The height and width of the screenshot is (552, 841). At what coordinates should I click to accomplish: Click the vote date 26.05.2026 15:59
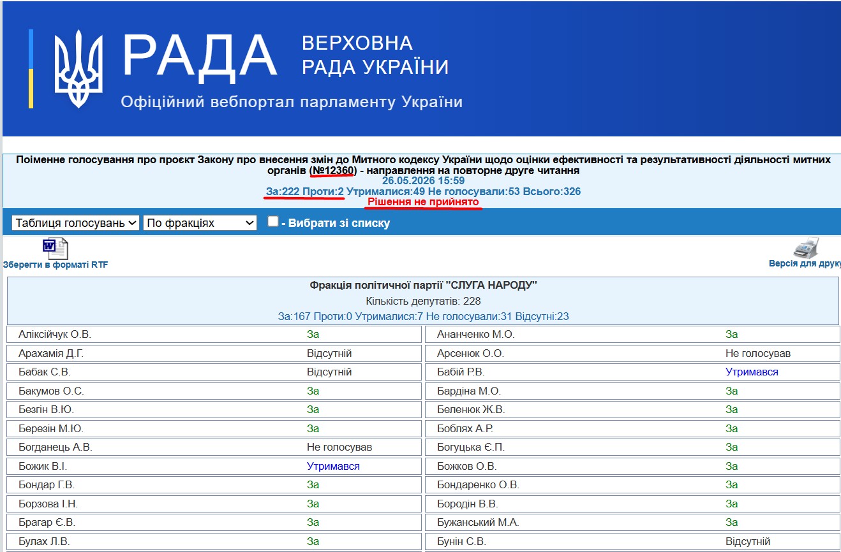click(x=423, y=181)
